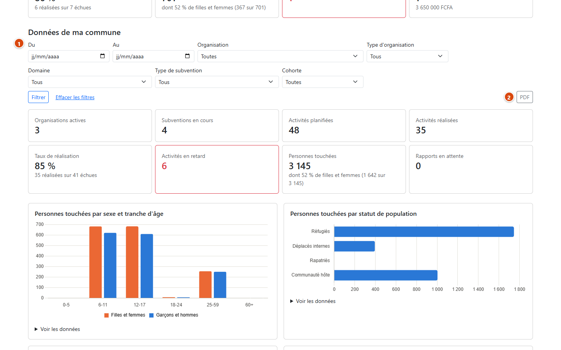Screen dimensions: 561x350
Task: Click the numbered marker 2 badge
Action: (509, 97)
